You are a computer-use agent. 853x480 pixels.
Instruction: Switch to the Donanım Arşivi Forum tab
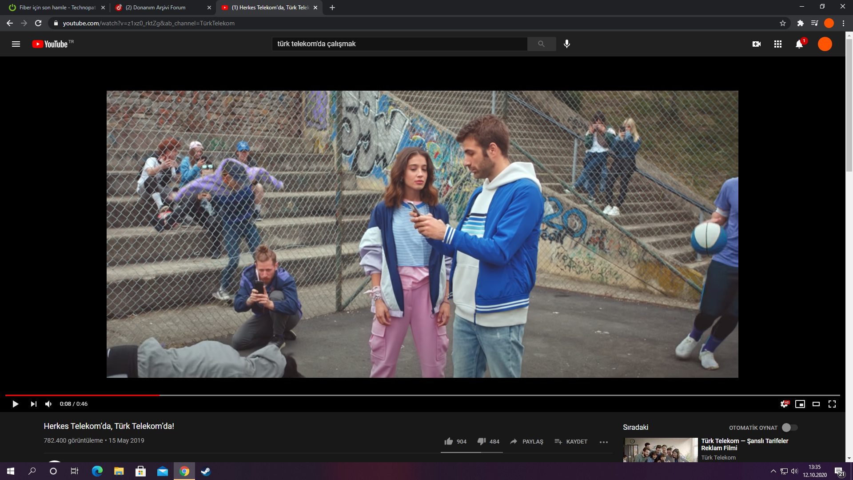(x=162, y=8)
